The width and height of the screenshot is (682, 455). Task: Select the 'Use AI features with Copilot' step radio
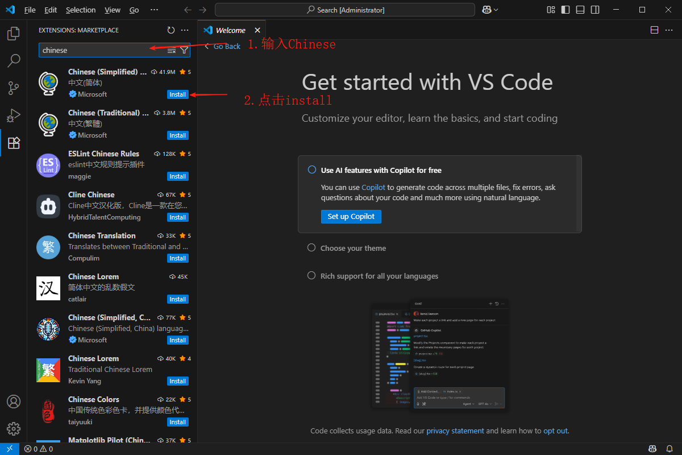coord(311,169)
